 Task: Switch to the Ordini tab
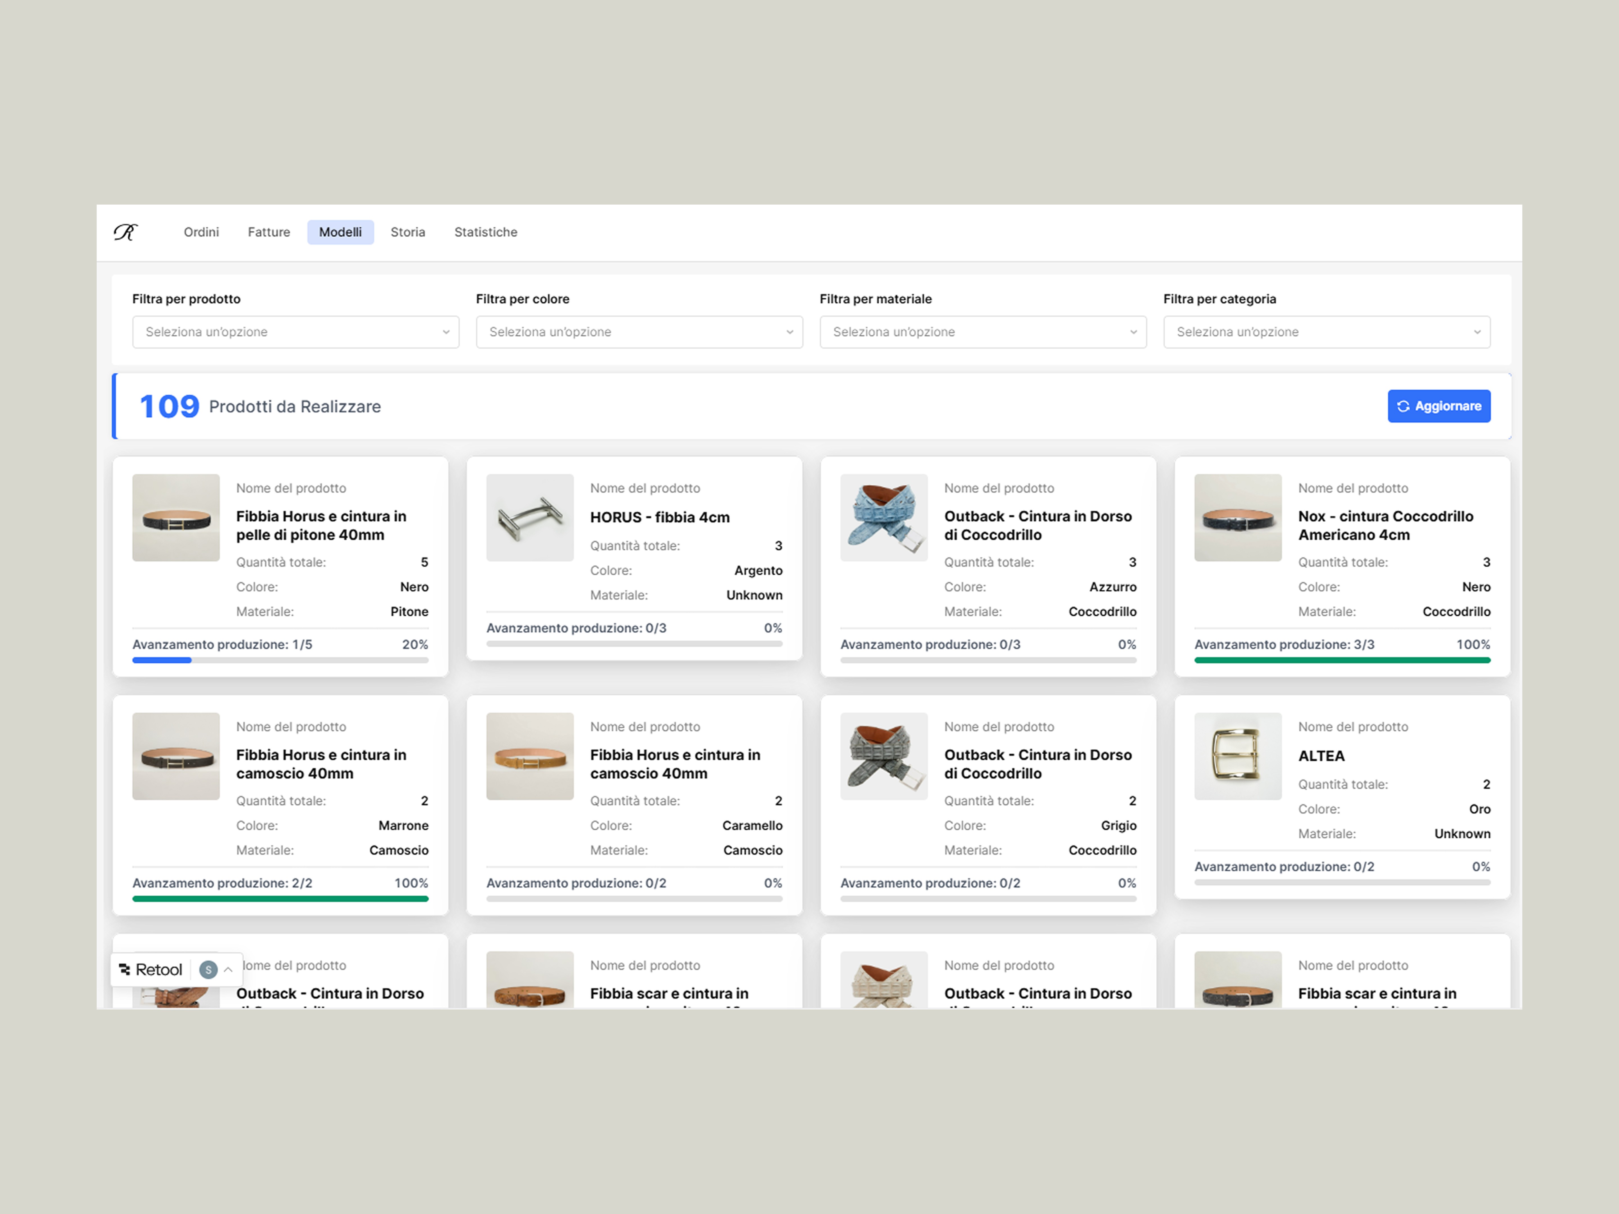click(201, 232)
